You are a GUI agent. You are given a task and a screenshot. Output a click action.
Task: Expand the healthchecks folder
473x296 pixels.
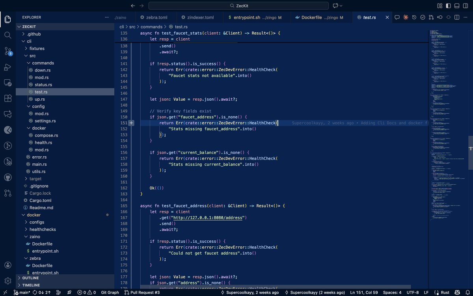[65, 229]
